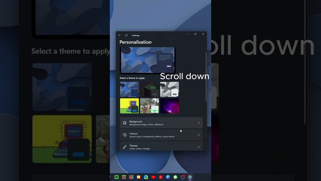Apply the grey light bloom theme

coord(170,89)
